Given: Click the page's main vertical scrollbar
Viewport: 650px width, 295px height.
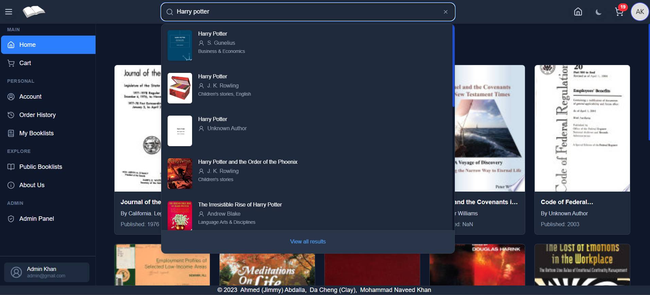Looking at the screenshot, I should 649,81.
